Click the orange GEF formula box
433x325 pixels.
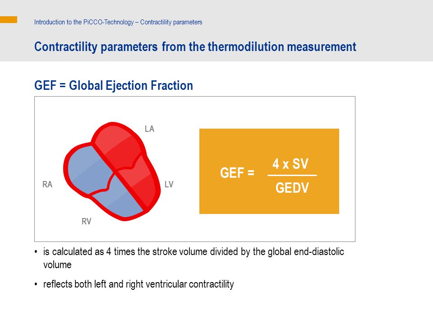point(269,171)
